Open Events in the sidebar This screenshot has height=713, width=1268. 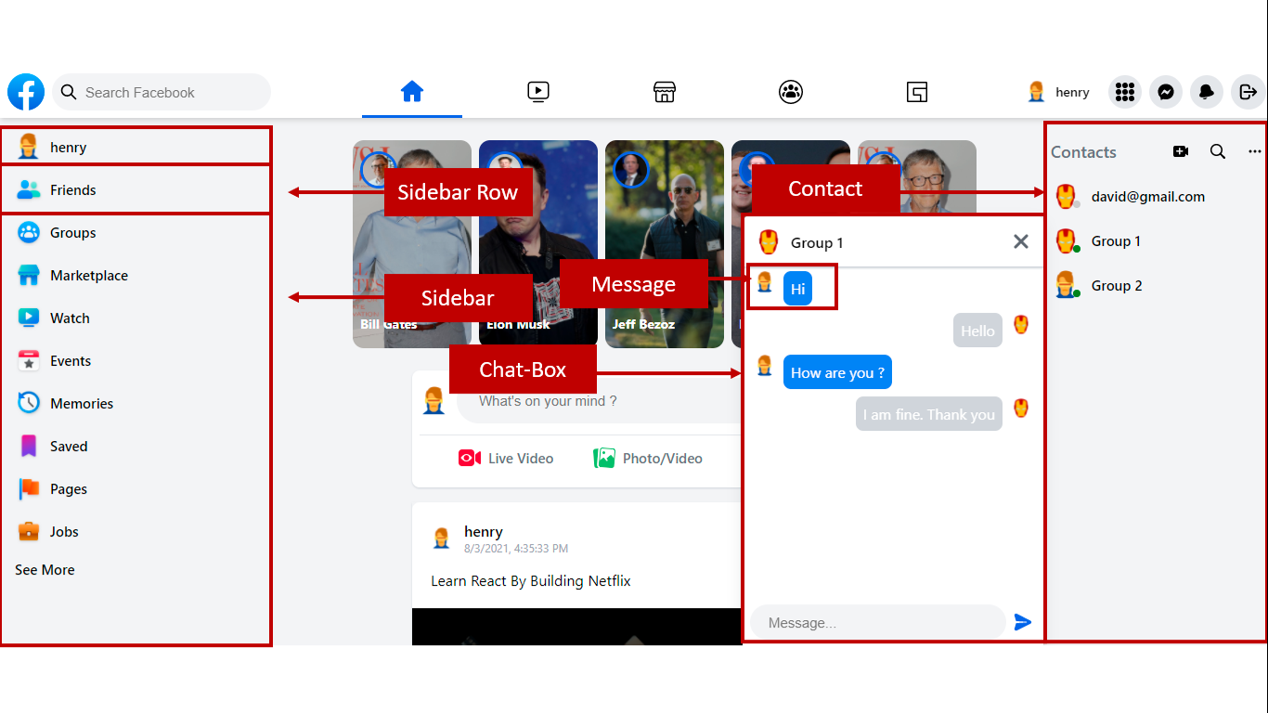click(x=136, y=360)
